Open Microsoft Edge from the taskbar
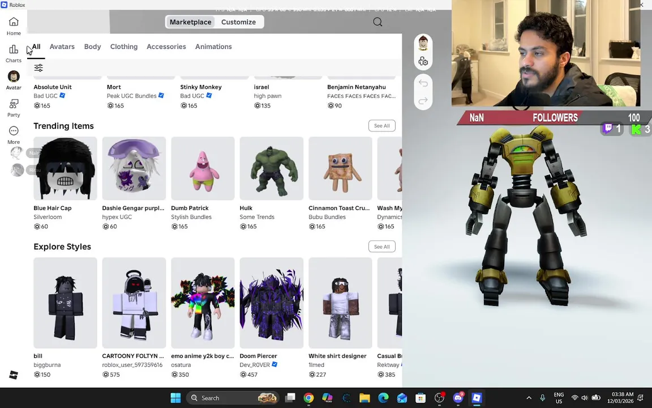652x408 pixels. [x=383, y=398]
